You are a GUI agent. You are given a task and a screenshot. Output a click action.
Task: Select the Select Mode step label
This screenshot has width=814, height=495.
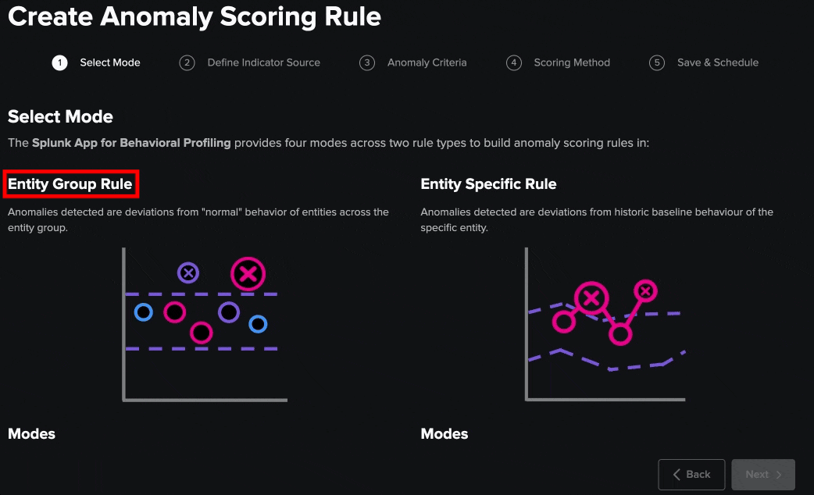tap(110, 62)
